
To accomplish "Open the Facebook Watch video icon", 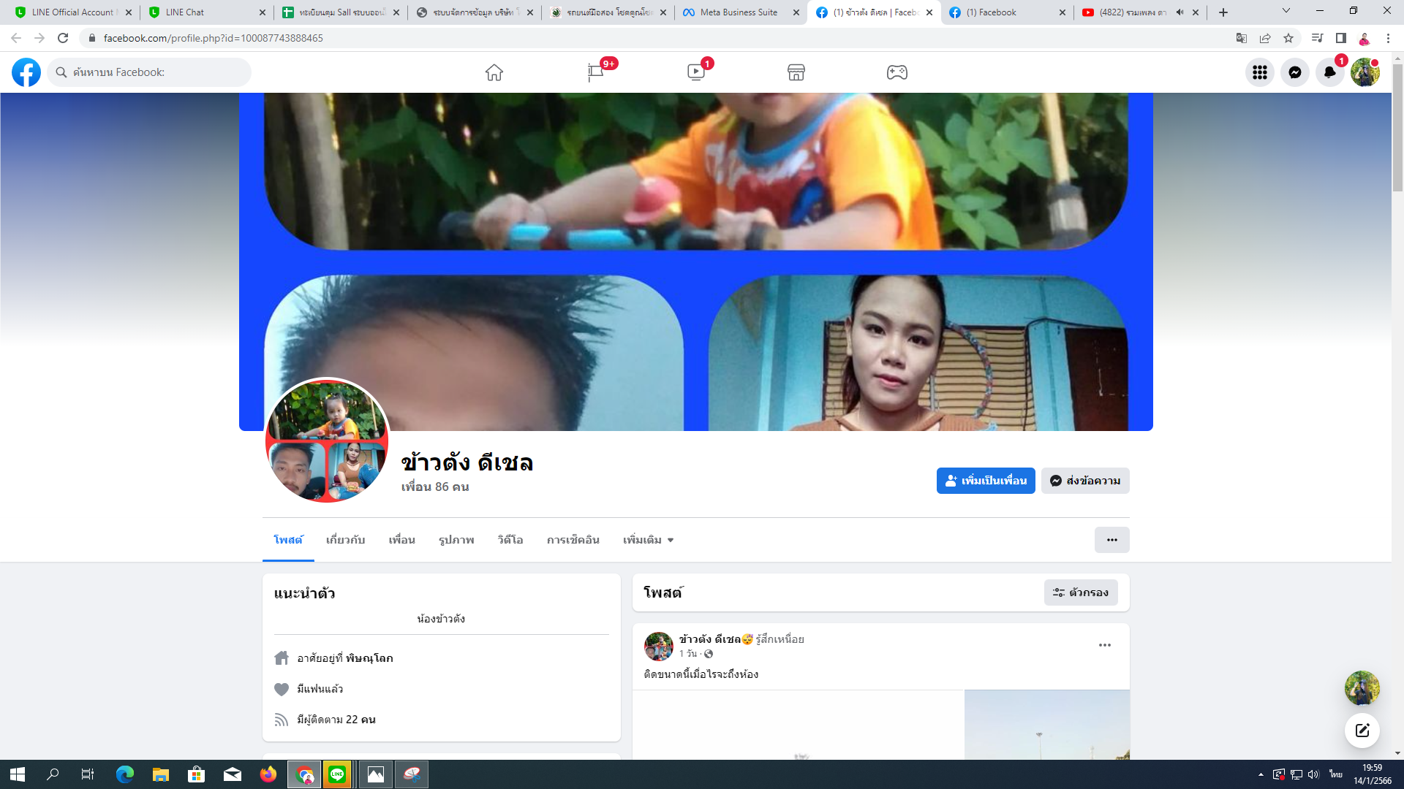I will 696,72.
